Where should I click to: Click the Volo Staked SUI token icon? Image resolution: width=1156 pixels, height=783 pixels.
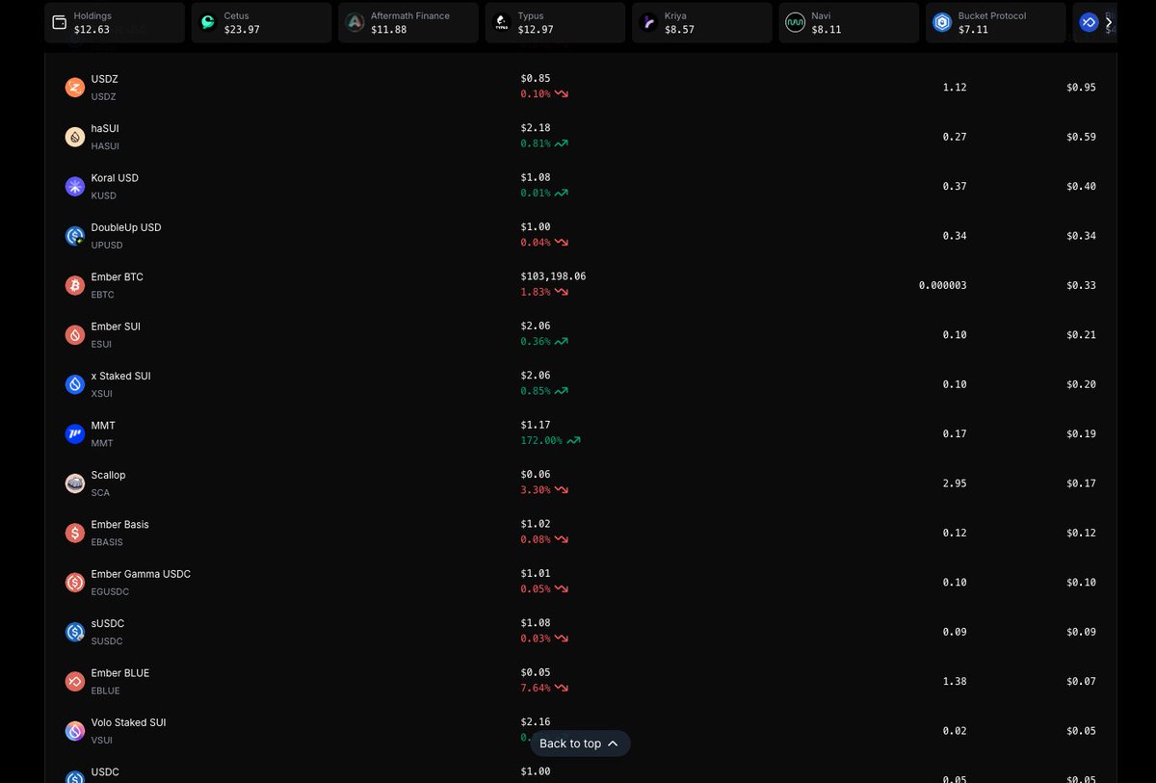pos(75,731)
